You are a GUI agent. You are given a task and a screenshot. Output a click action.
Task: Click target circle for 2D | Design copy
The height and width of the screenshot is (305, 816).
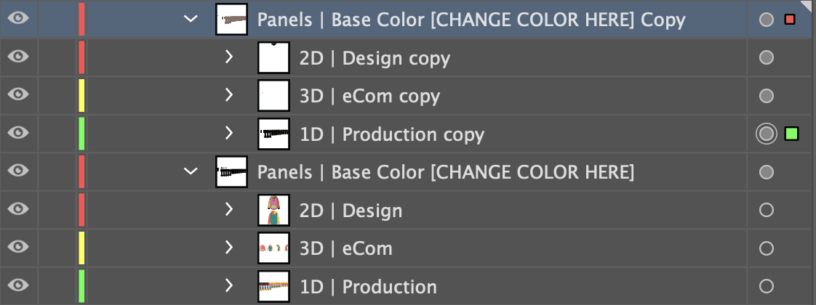click(766, 57)
